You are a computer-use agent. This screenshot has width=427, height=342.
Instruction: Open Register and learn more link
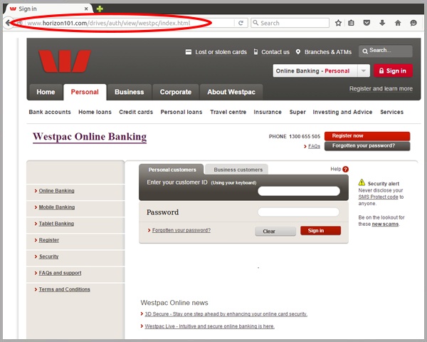[381, 88]
